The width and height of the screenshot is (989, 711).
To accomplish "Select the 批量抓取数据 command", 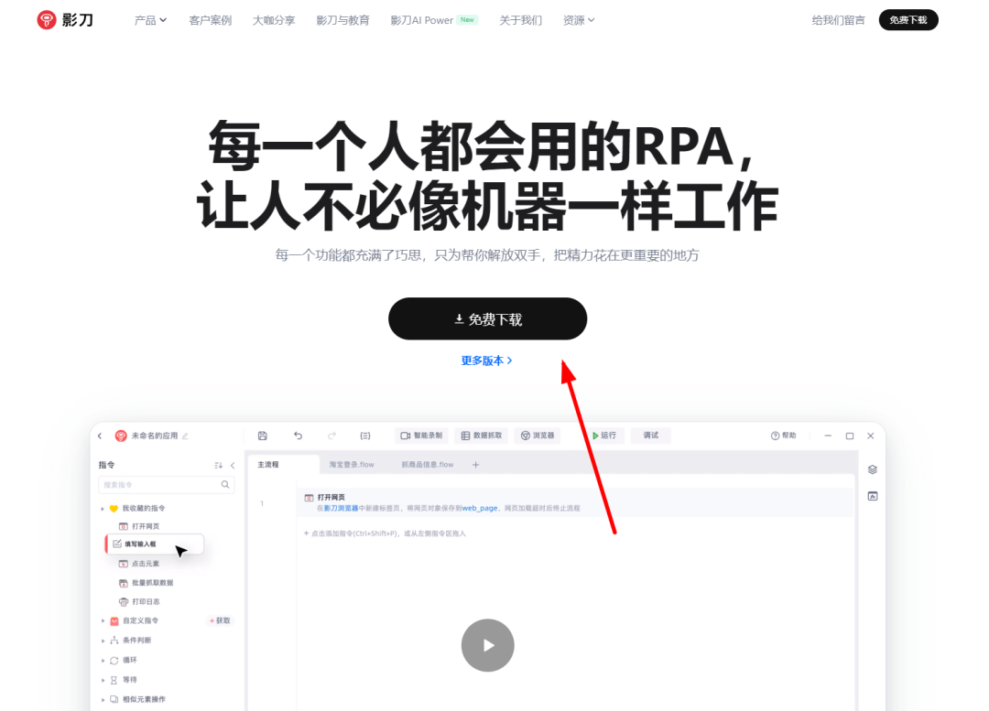I will [x=147, y=582].
